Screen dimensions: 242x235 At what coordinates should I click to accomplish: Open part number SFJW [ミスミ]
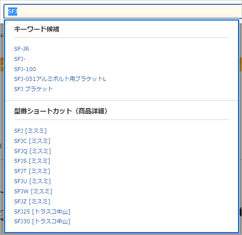click(x=33, y=191)
